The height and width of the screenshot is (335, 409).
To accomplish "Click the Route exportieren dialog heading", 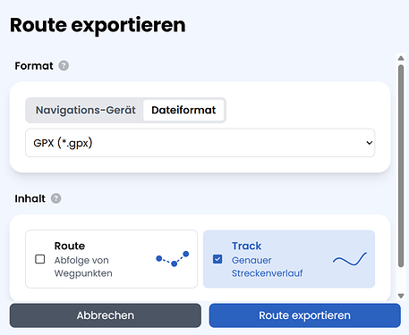I will pyautogui.click(x=98, y=25).
